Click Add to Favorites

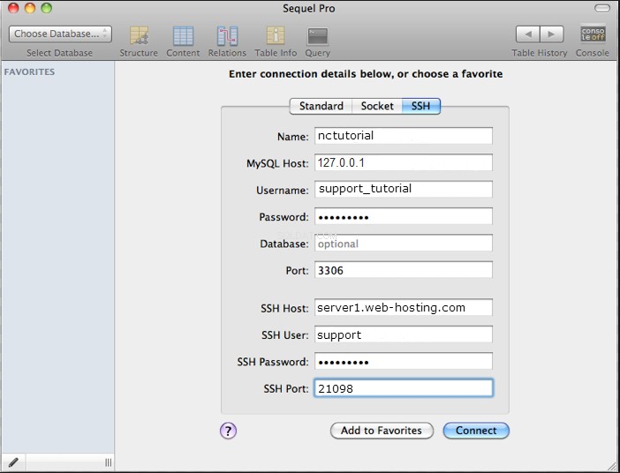[382, 431]
